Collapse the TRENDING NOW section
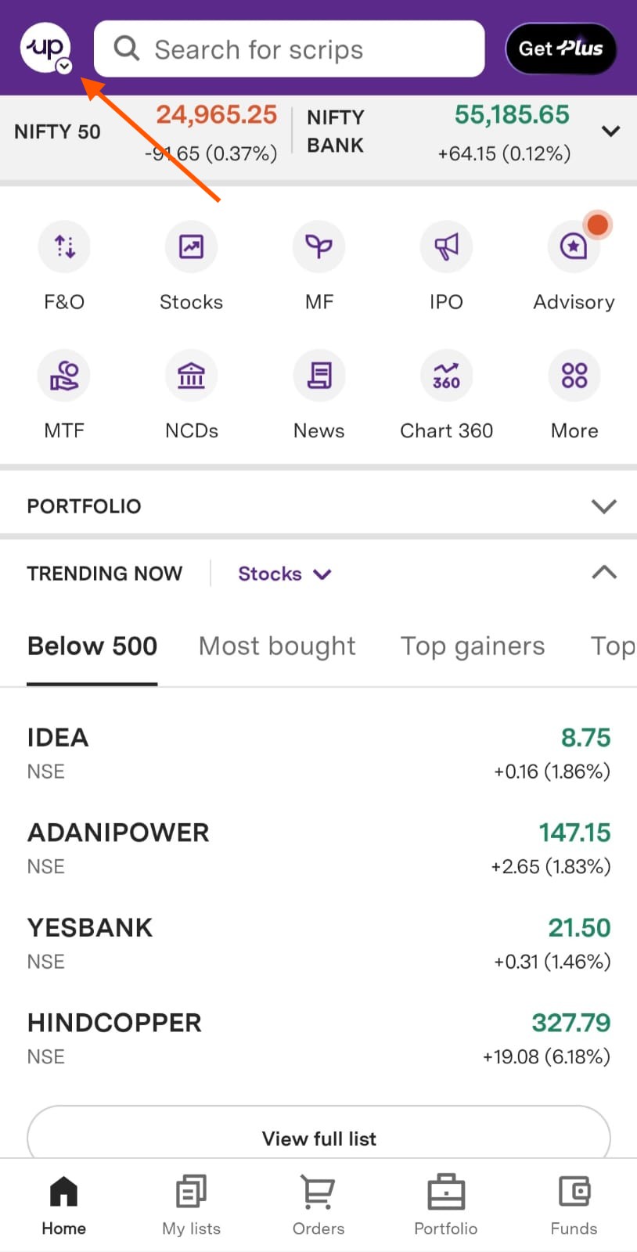Viewport: 637px width, 1252px height. tap(603, 573)
